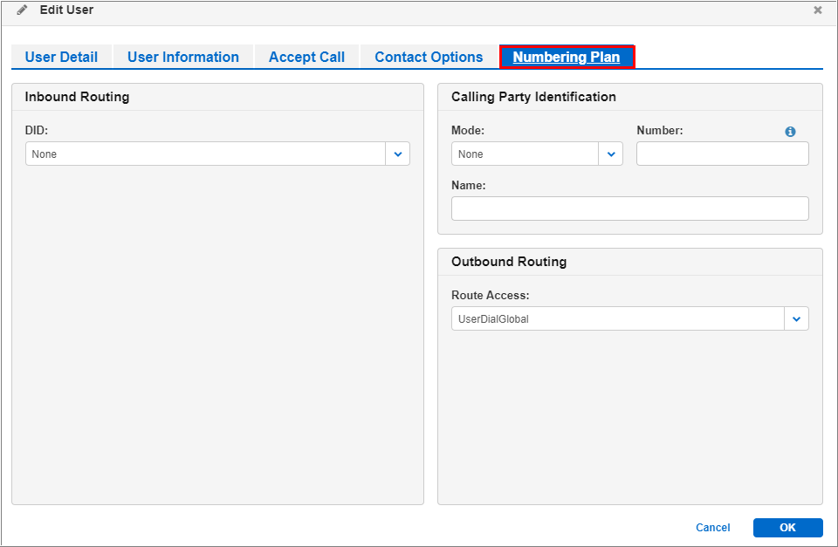The width and height of the screenshot is (838, 547).
Task: Click the X to close Edit User dialog
Action: coord(818,10)
